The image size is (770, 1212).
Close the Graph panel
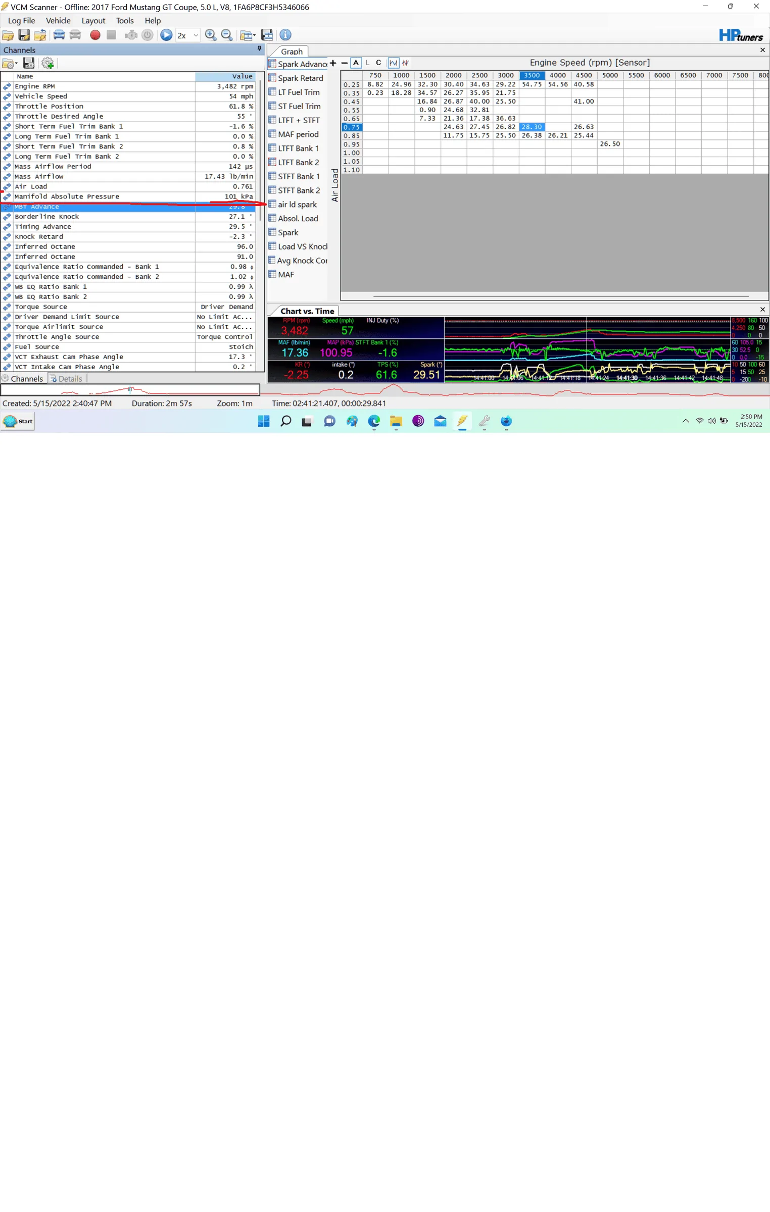[762, 50]
